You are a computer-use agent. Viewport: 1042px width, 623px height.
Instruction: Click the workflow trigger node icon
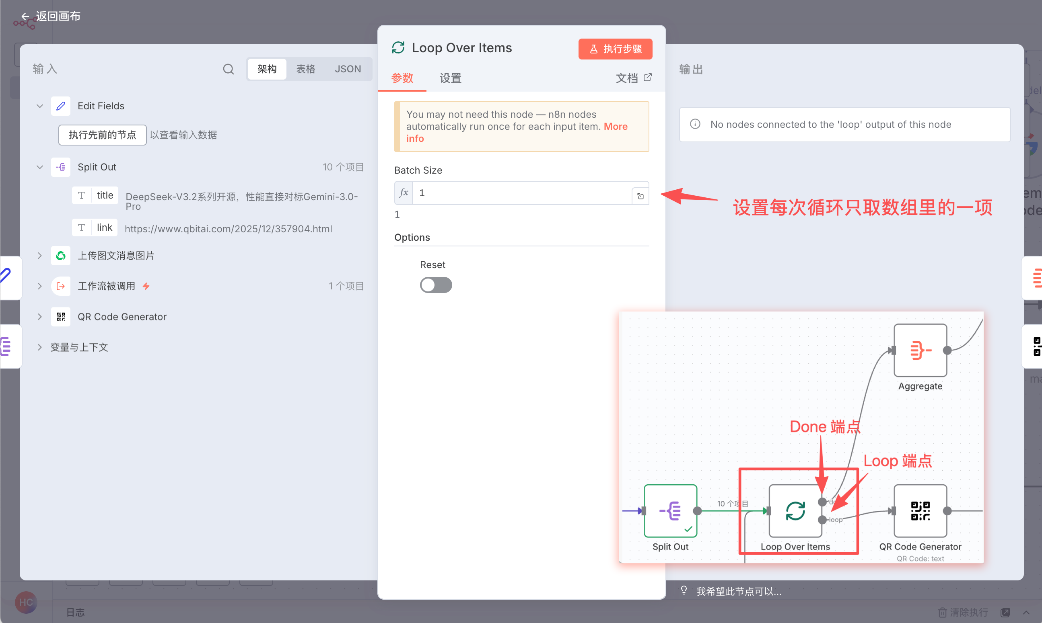61,286
